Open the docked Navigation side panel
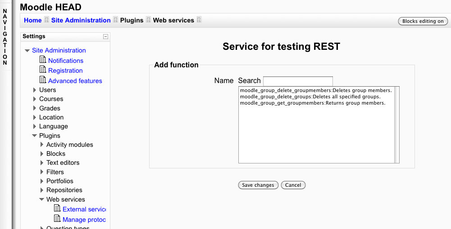This screenshot has width=451, height=229. [5, 37]
